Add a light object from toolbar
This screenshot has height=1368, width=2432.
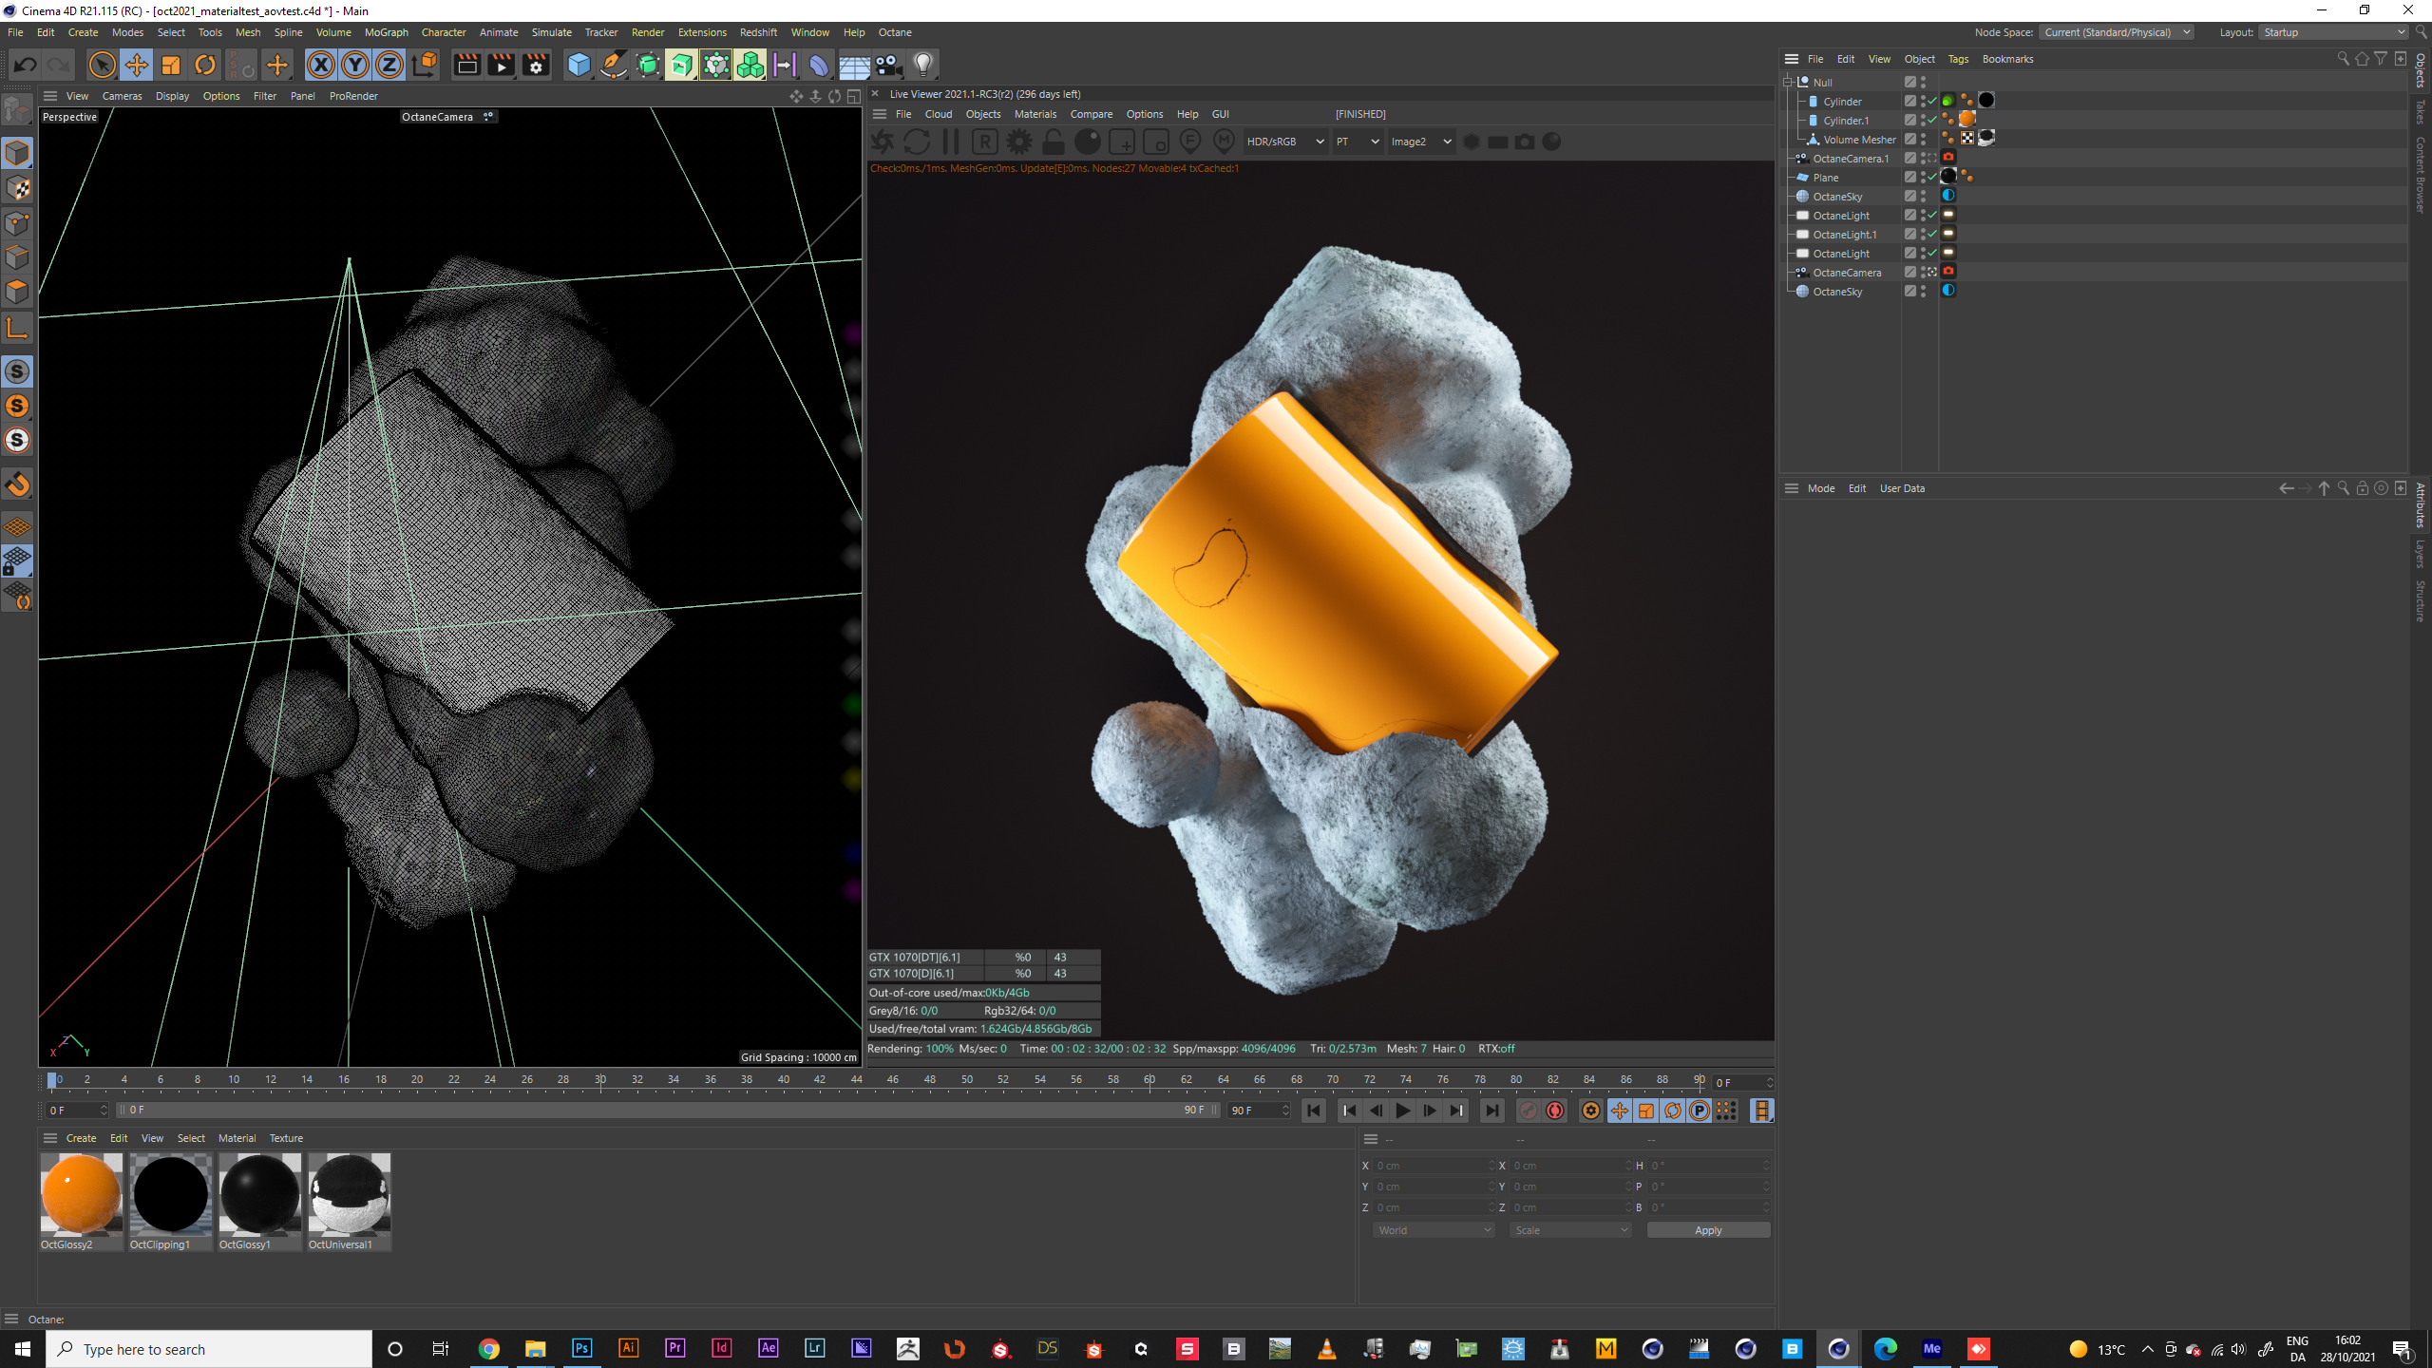click(x=922, y=65)
